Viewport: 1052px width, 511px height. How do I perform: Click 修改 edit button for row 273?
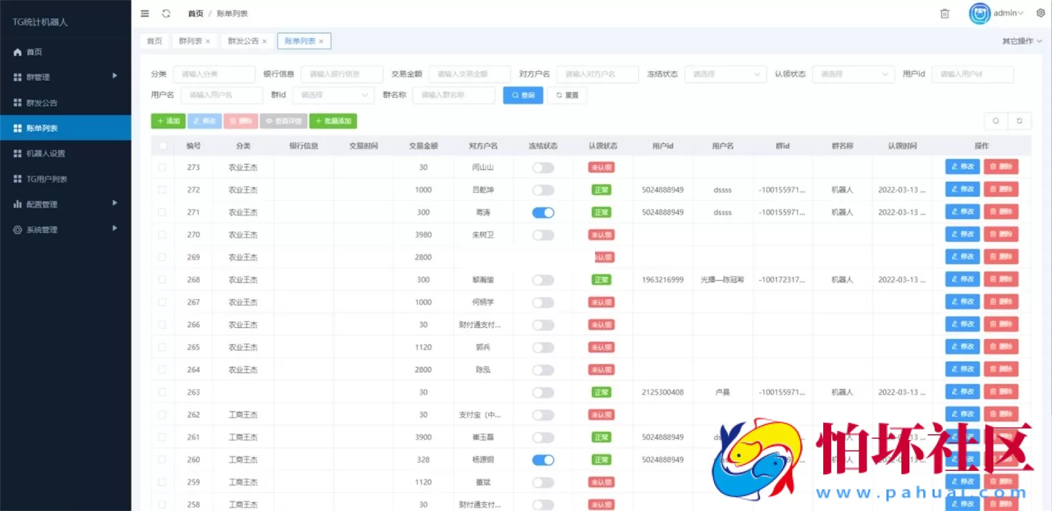pyautogui.click(x=963, y=167)
